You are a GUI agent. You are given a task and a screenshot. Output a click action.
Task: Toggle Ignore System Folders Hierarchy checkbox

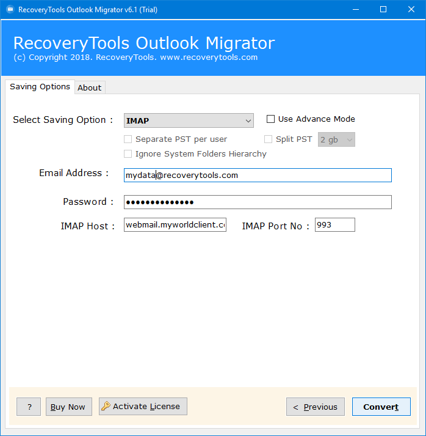click(128, 153)
